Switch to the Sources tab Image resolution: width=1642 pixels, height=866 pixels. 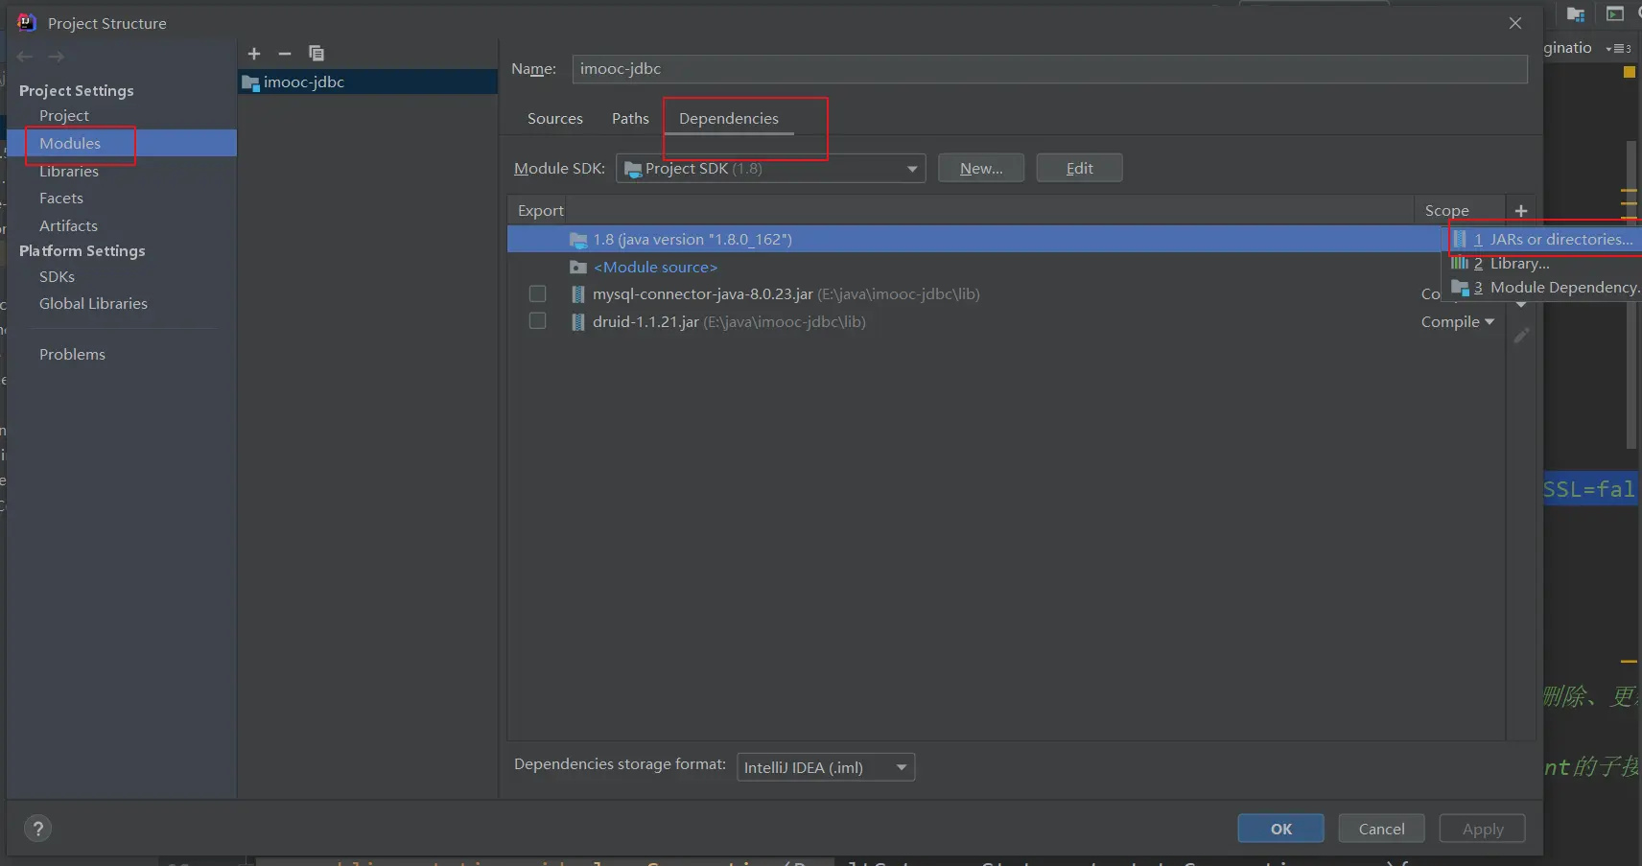pos(554,119)
